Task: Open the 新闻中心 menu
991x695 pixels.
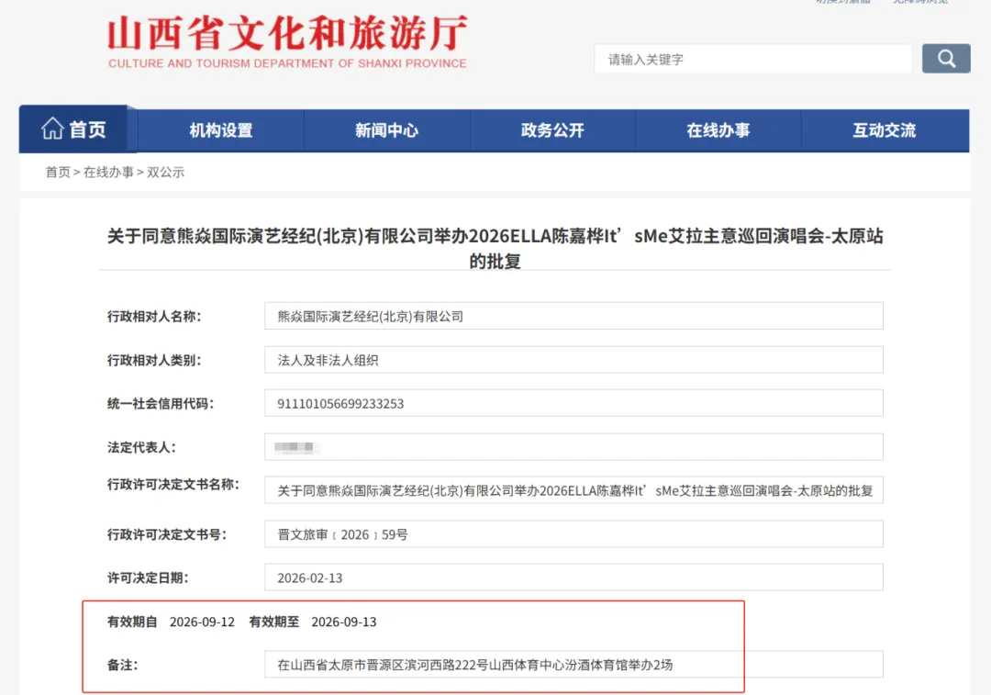Action: pyautogui.click(x=387, y=130)
